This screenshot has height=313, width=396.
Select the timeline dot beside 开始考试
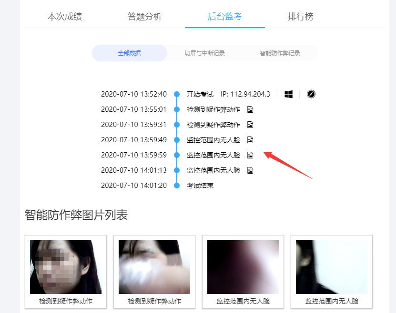[x=176, y=94]
